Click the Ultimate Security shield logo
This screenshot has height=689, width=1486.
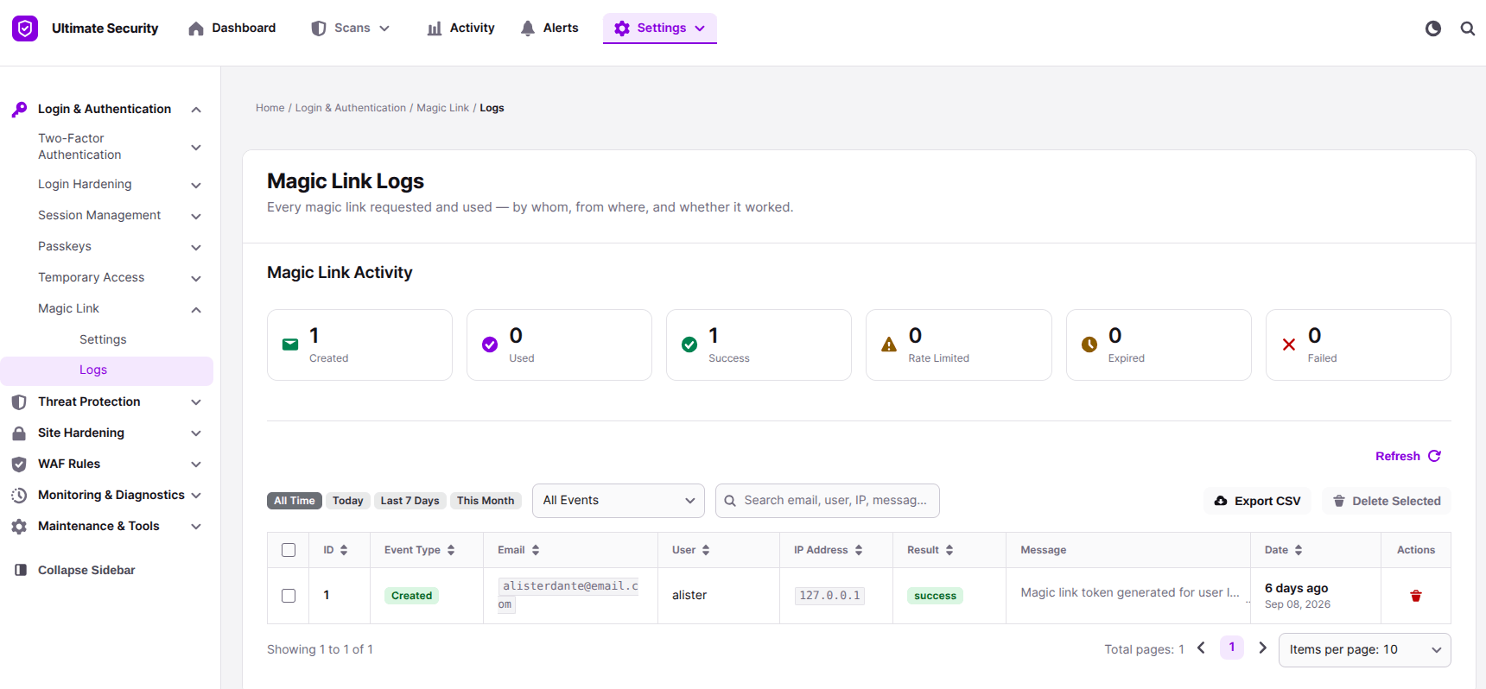click(25, 28)
